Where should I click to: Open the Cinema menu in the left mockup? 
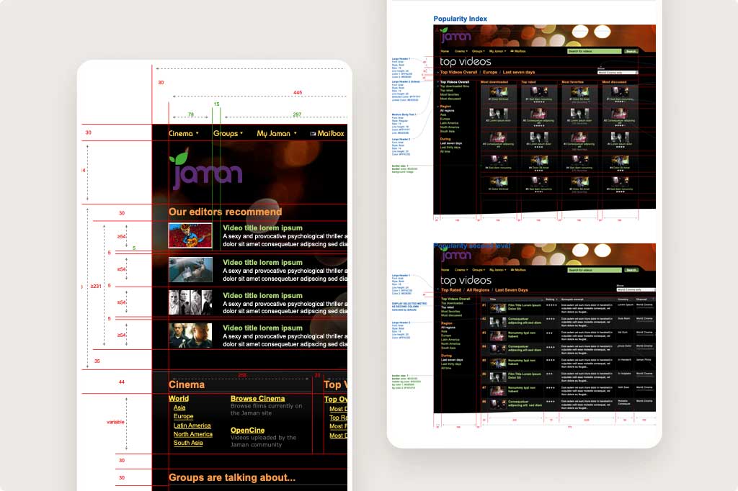(184, 134)
